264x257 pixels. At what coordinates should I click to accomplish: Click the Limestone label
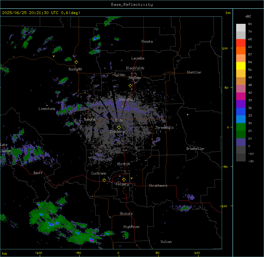point(47,109)
